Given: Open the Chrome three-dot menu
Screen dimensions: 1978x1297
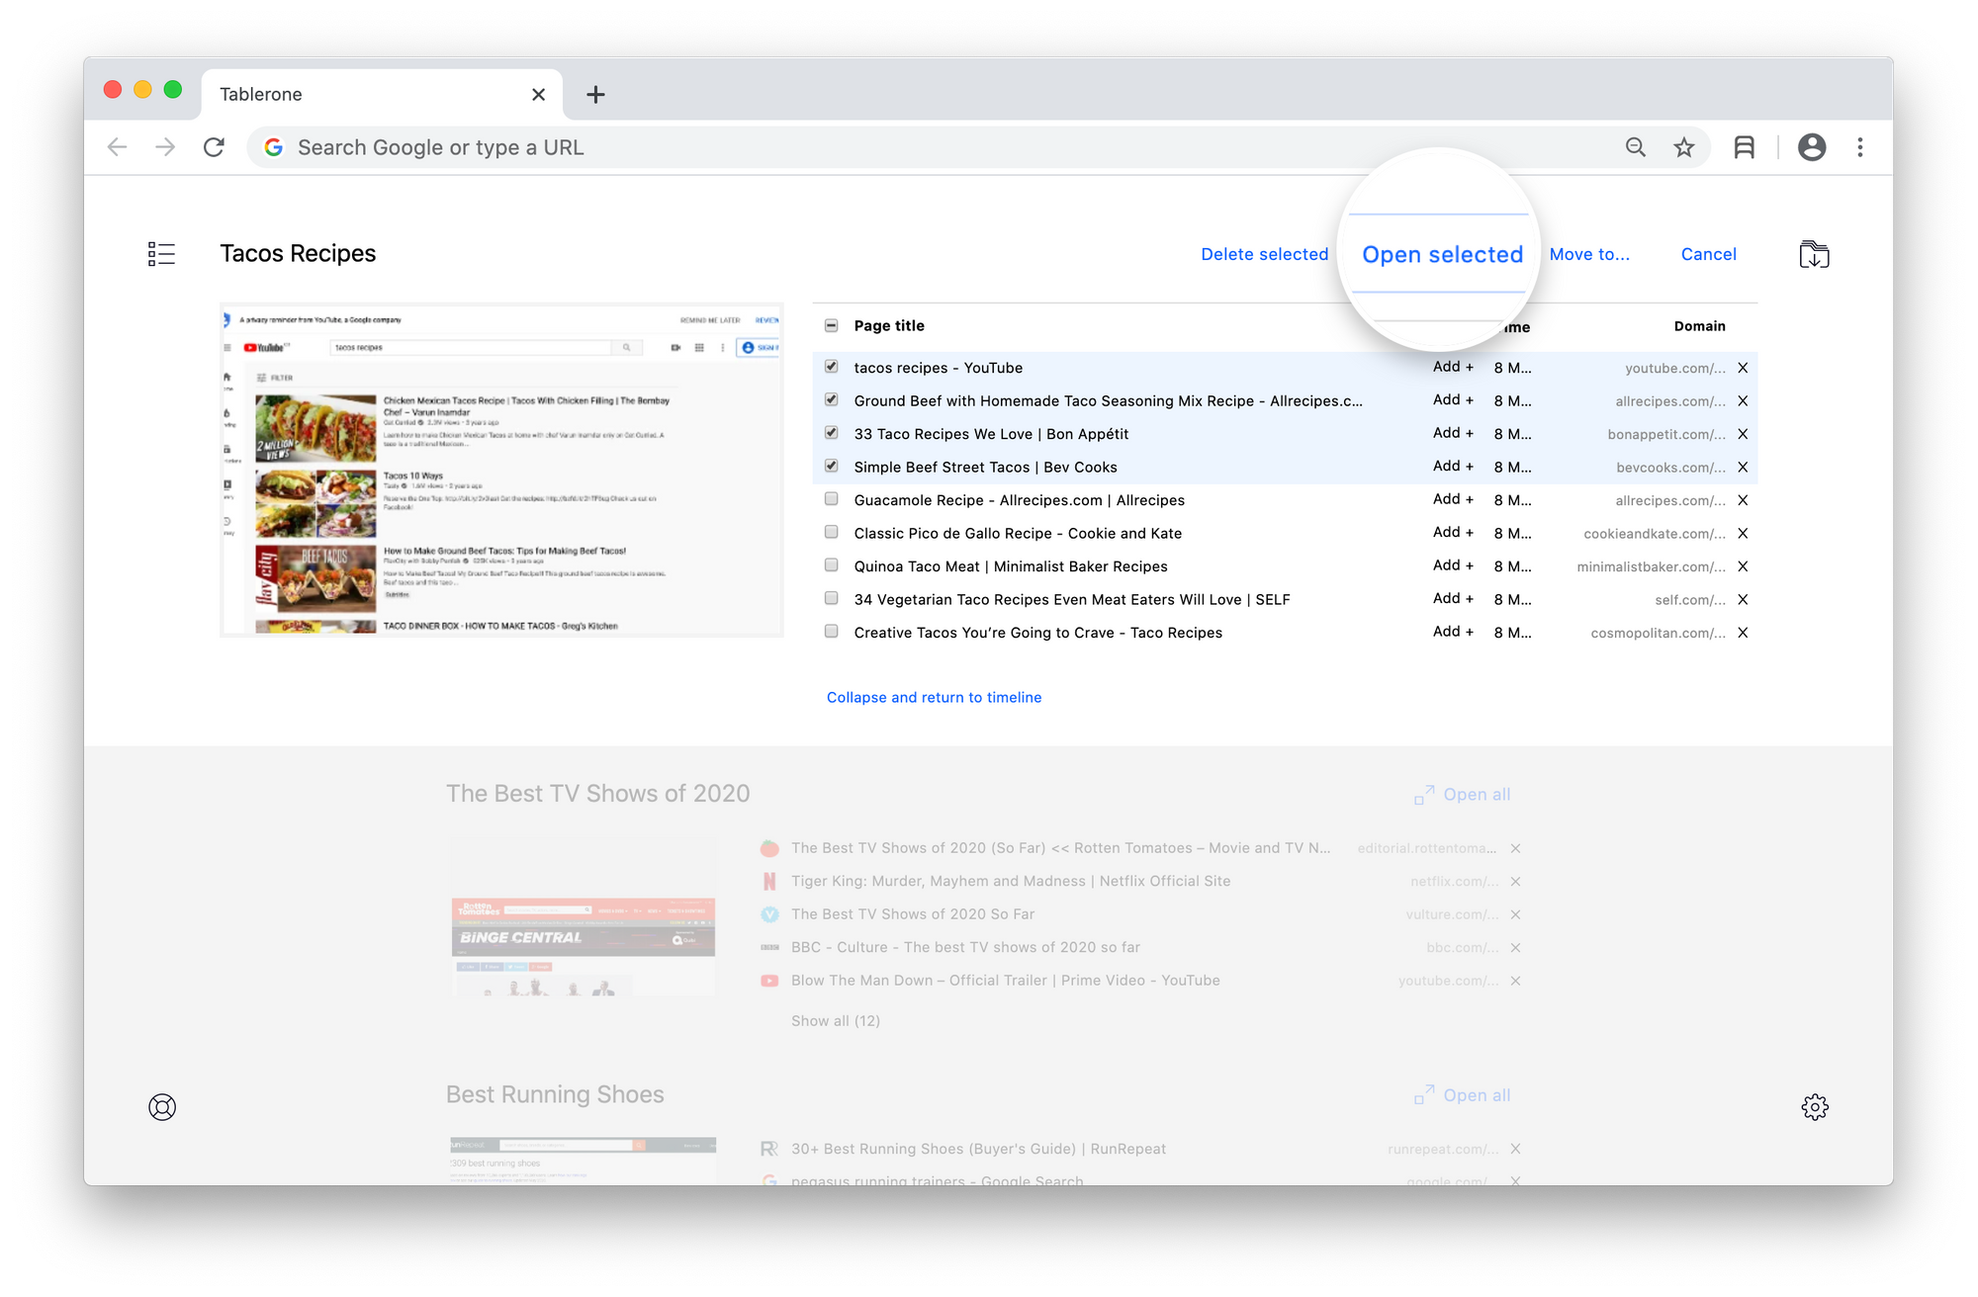Looking at the screenshot, I should coord(1860,147).
